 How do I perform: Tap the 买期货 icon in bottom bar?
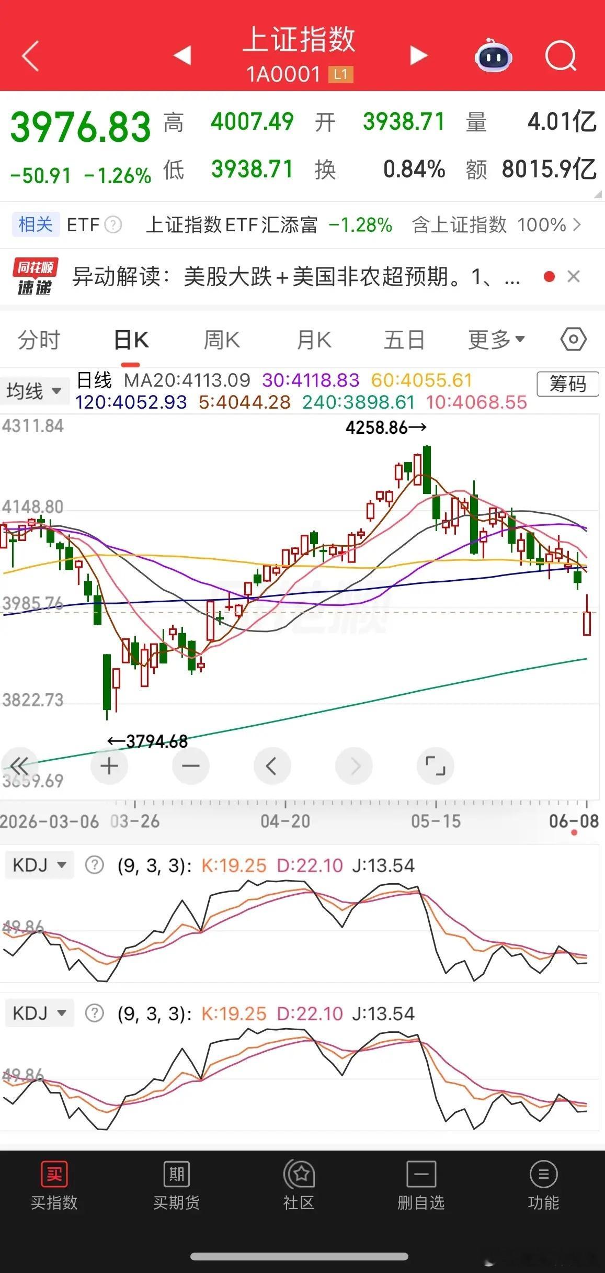click(x=177, y=1186)
